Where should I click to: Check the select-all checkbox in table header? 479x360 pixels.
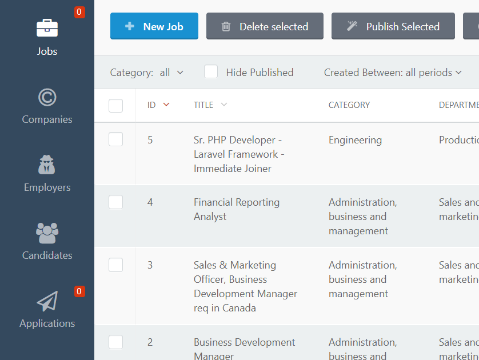pos(116,106)
